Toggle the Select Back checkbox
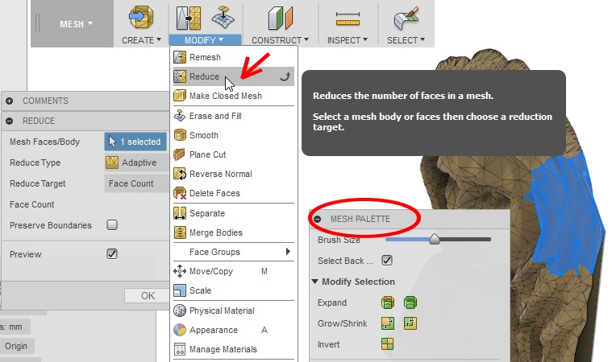612x362 pixels. [387, 261]
